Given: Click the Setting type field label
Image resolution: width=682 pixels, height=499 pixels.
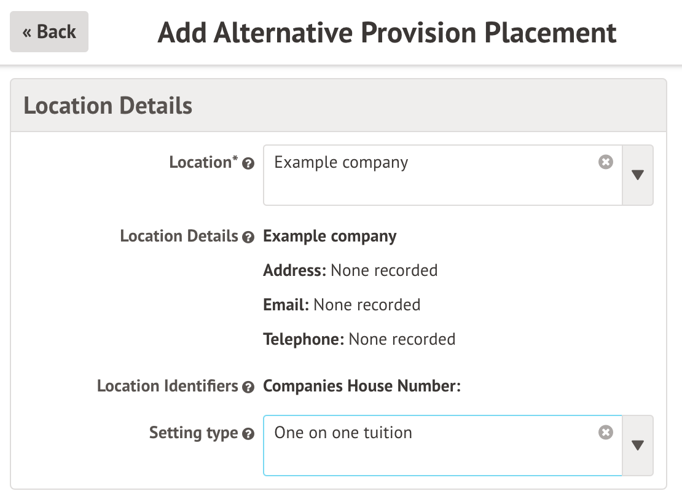Looking at the screenshot, I should coord(194,433).
